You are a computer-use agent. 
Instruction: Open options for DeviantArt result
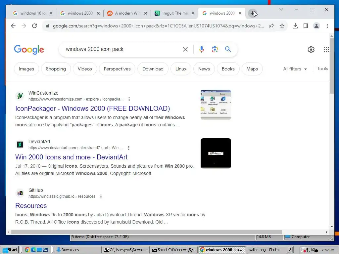point(129,148)
